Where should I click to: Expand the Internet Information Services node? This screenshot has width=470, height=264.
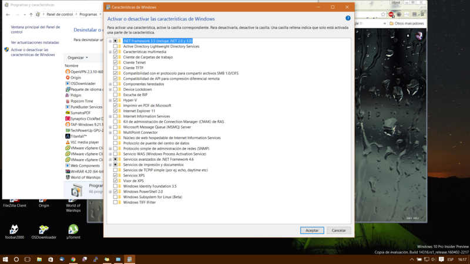110,116
